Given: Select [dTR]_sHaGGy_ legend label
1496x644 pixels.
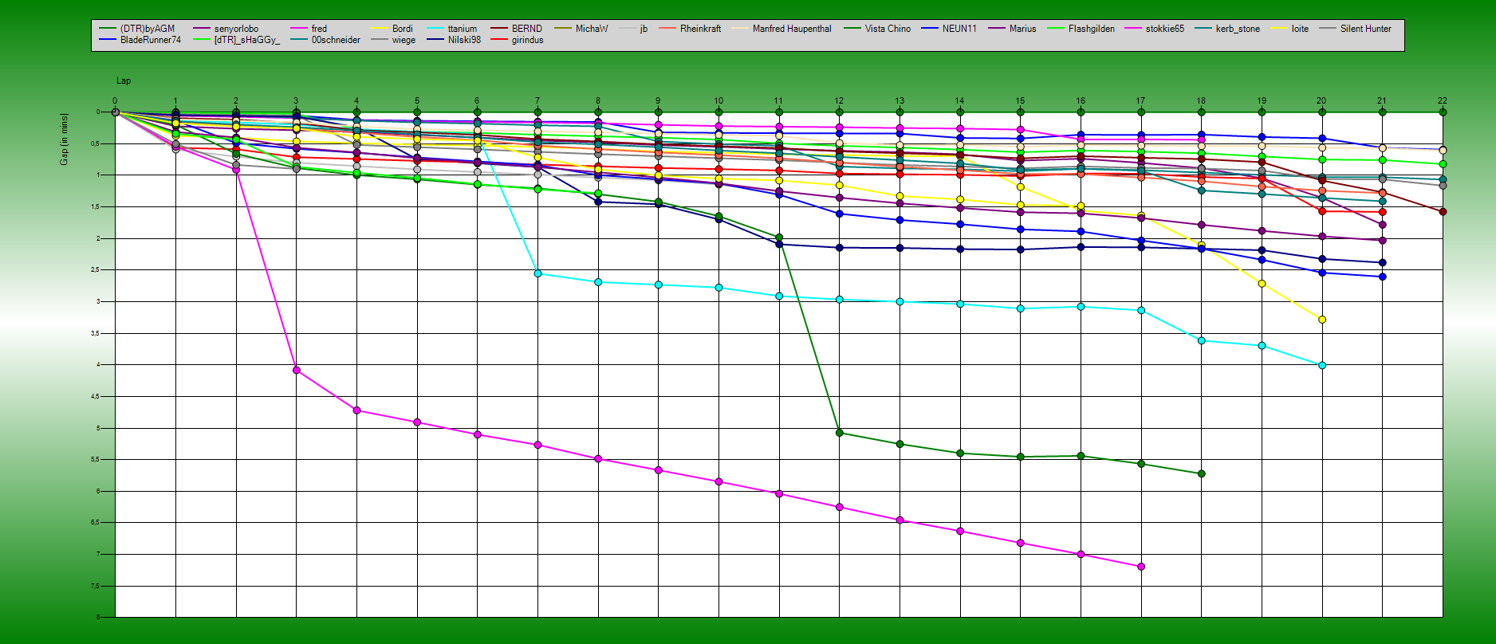Looking at the screenshot, I should click(246, 40).
